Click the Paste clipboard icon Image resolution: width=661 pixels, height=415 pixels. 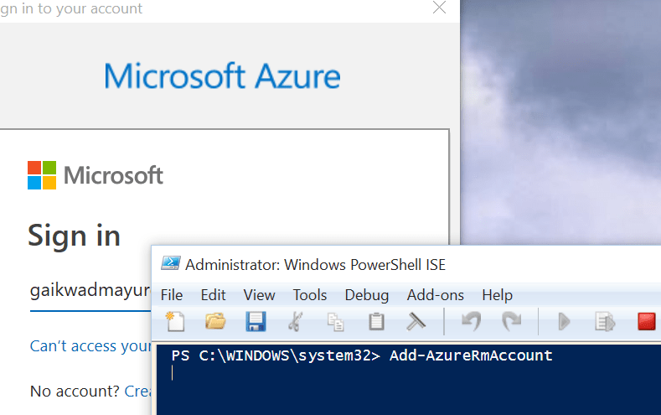pyautogui.click(x=376, y=322)
